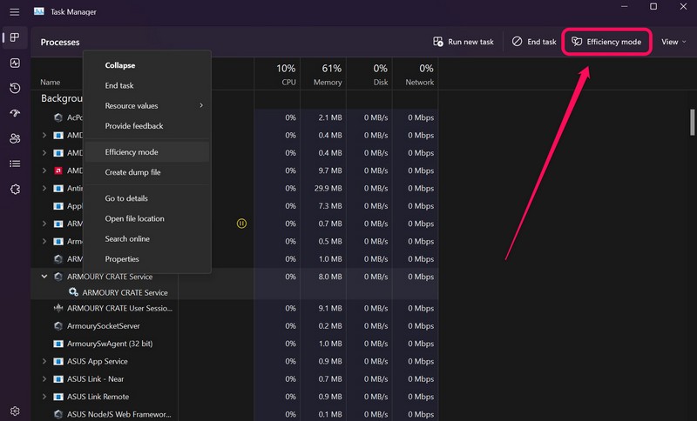Screen dimensions: 697x421
Task: Sort processes by Memory column header
Action: click(x=327, y=75)
